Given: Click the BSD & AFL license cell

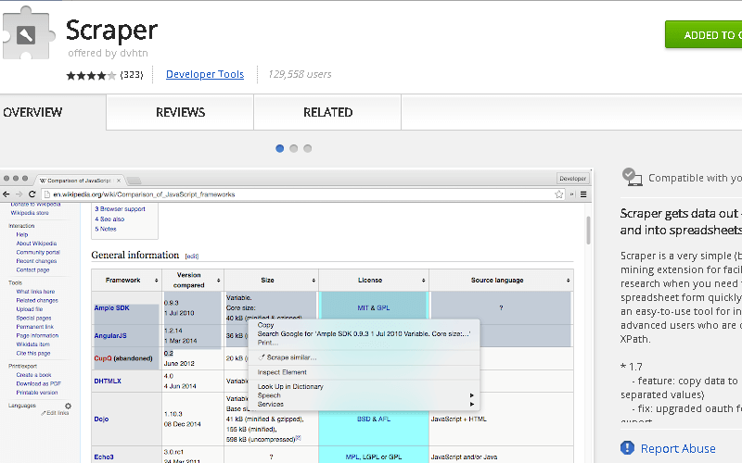Looking at the screenshot, I should [x=374, y=419].
